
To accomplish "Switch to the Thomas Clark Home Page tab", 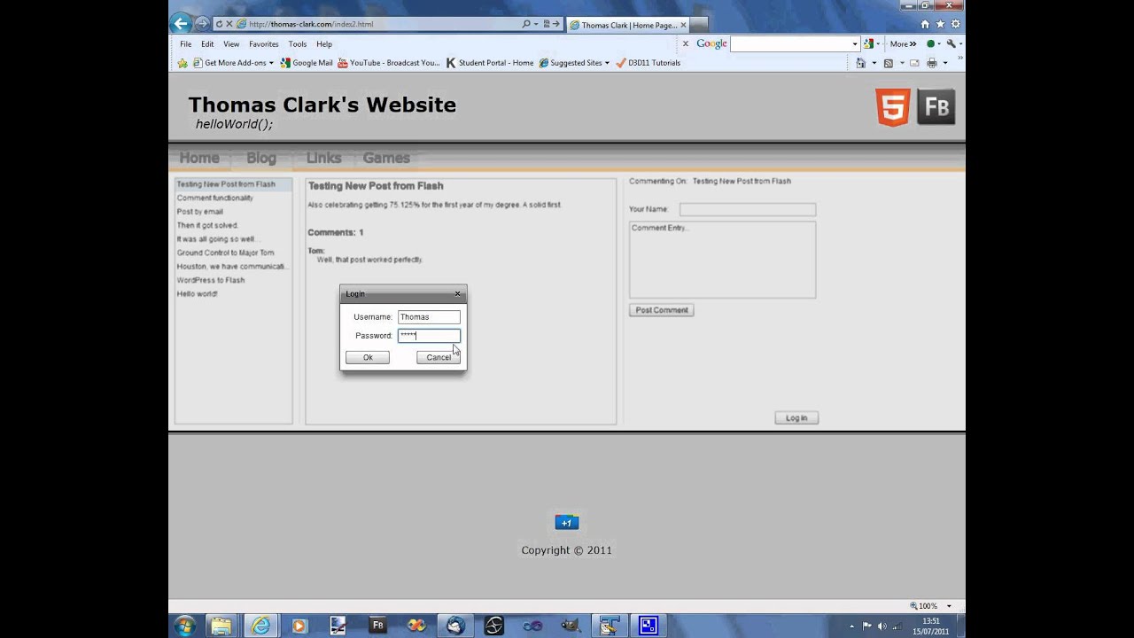I will click(627, 25).
